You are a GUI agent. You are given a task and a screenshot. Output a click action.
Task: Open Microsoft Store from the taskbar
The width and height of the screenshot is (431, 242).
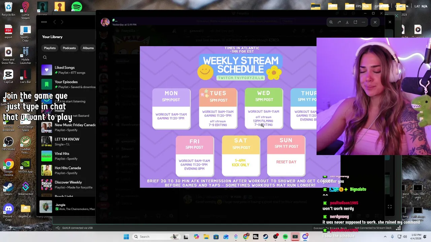click(216, 237)
